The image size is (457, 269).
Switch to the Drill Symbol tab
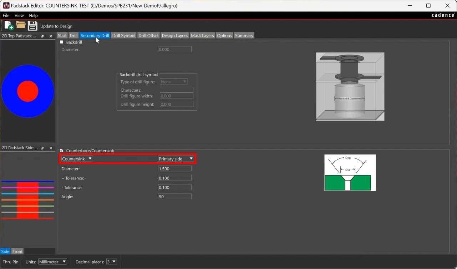(x=123, y=35)
